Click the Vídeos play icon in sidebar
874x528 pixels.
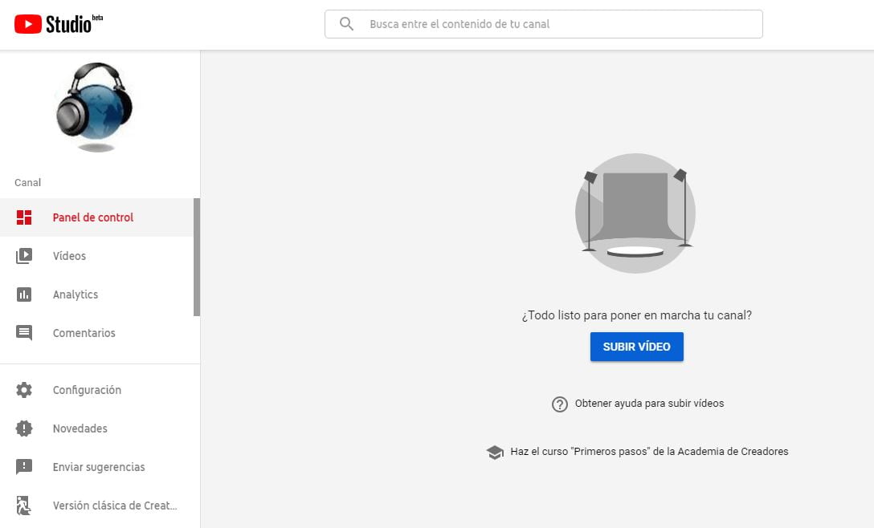click(24, 256)
